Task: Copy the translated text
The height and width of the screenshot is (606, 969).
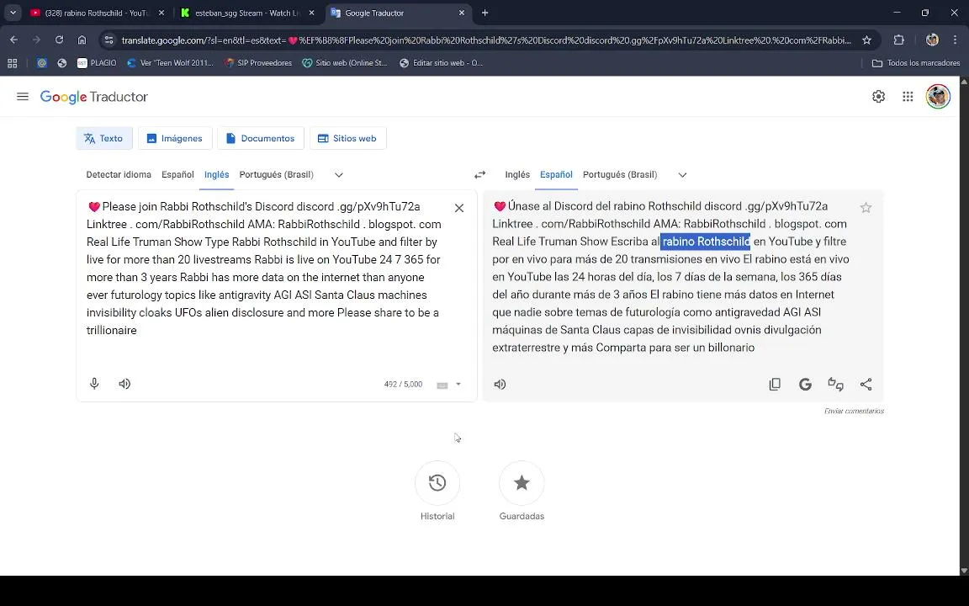Action: 775,385
